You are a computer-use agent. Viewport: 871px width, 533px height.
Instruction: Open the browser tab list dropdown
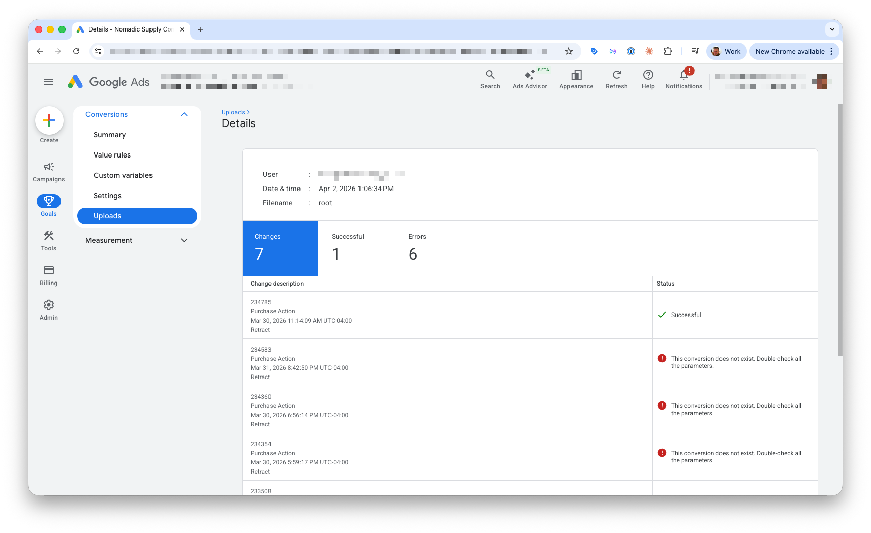[832, 29]
